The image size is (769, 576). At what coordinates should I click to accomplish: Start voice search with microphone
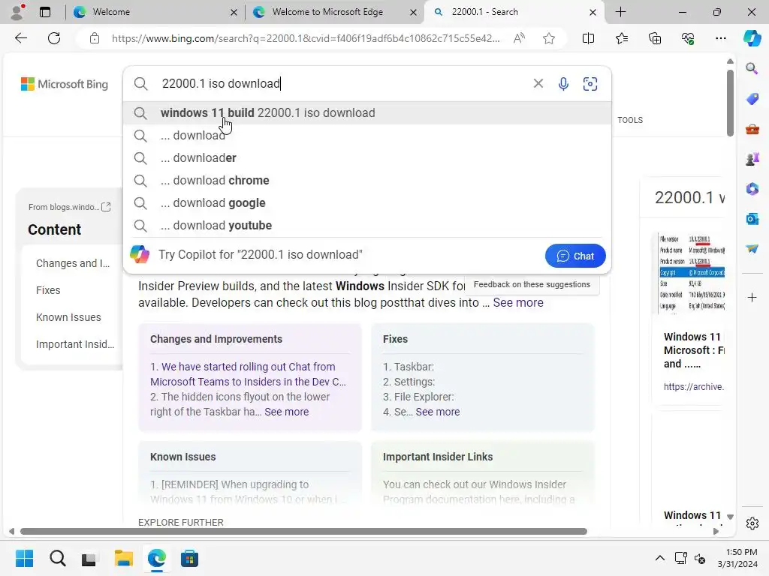click(x=563, y=84)
